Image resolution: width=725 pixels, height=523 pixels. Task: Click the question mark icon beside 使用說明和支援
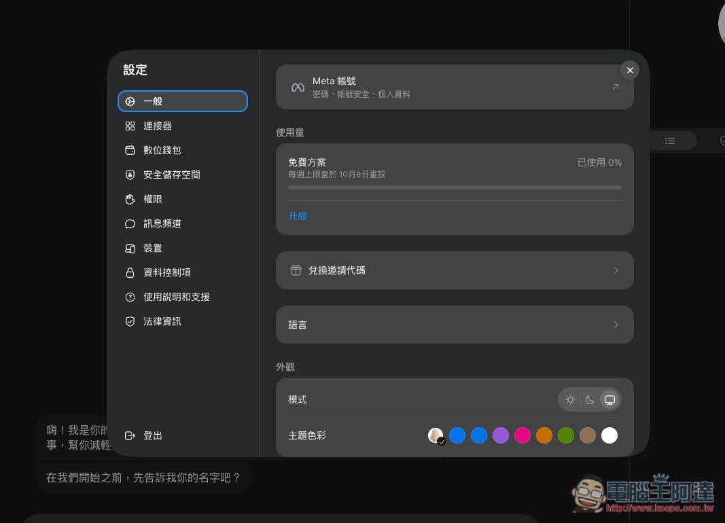point(130,297)
